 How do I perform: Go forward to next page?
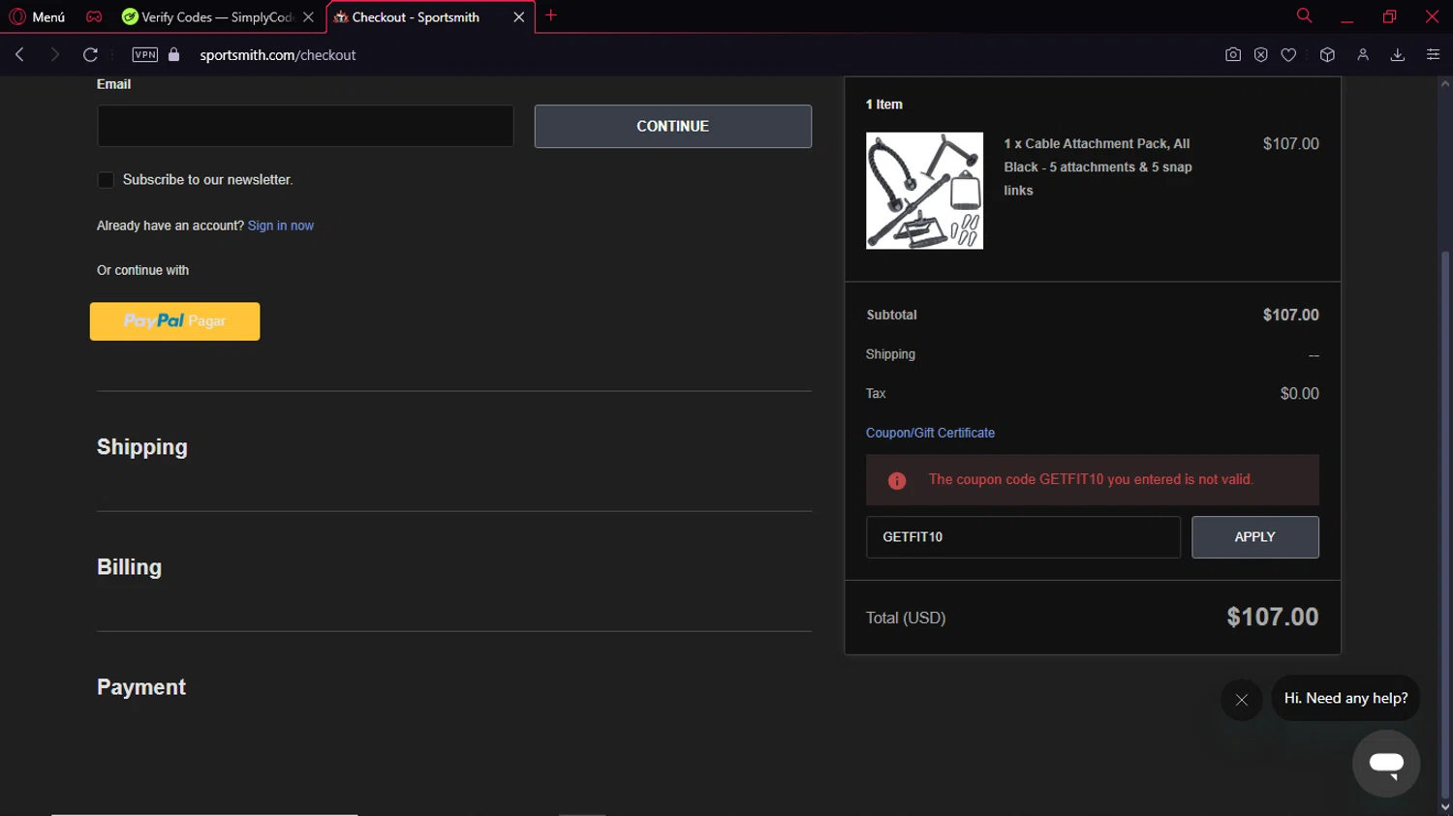click(54, 54)
